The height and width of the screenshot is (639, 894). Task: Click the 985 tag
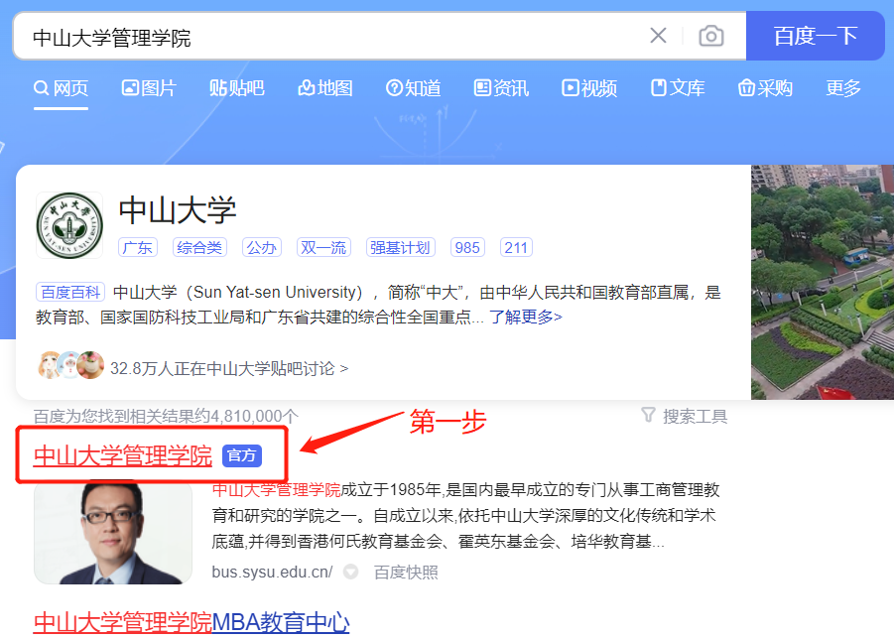click(x=467, y=248)
